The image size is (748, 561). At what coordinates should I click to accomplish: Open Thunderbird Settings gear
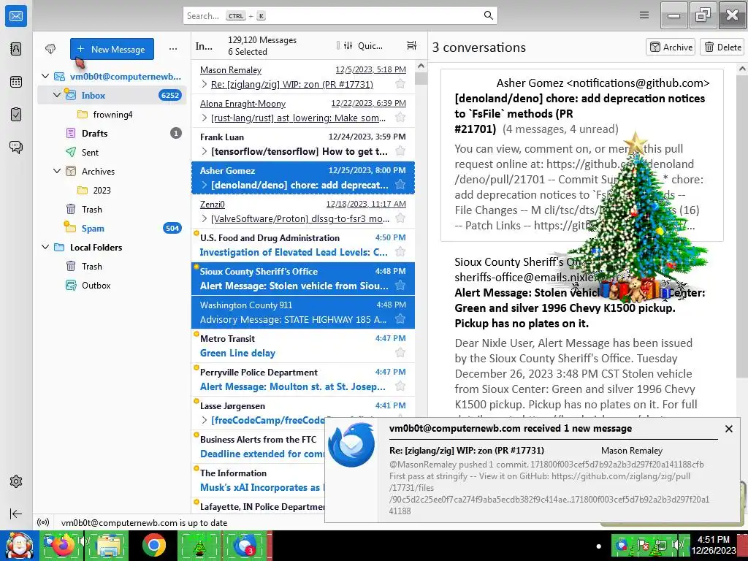click(16, 481)
